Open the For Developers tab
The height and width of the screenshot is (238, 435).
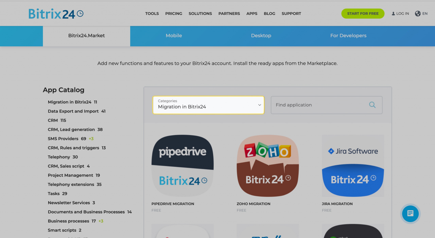click(348, 36)
